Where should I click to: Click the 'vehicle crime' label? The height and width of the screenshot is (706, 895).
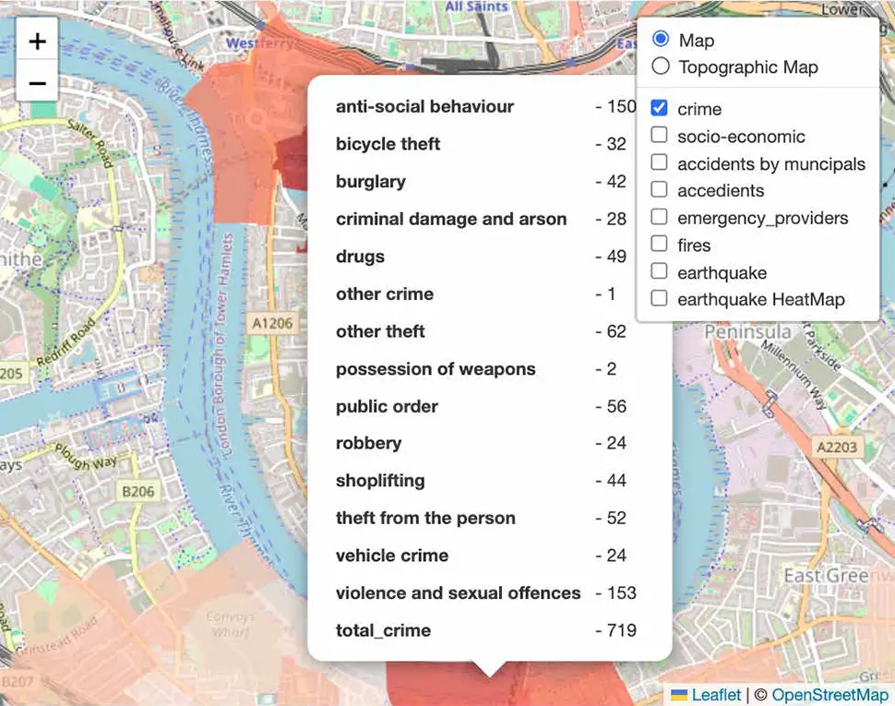click(x=392, y=556)
